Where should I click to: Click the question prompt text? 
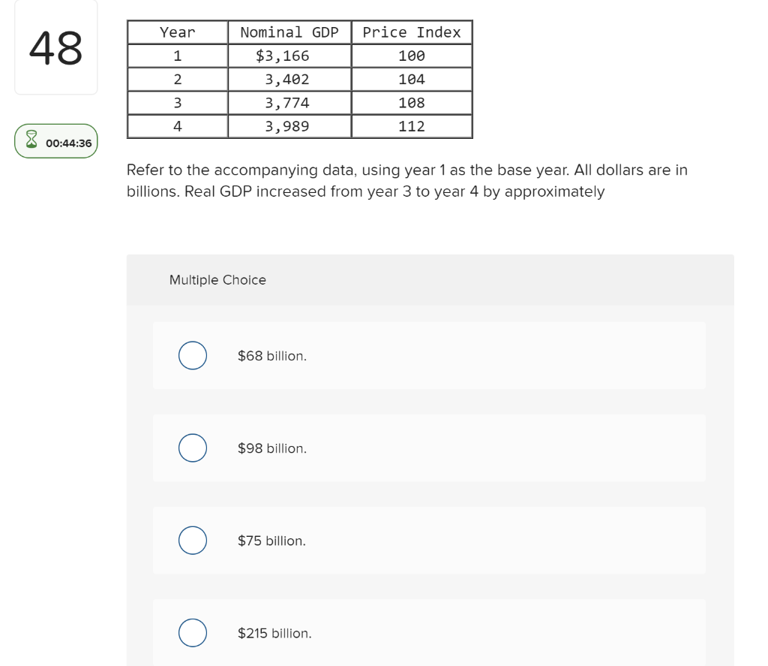(407, 180)
